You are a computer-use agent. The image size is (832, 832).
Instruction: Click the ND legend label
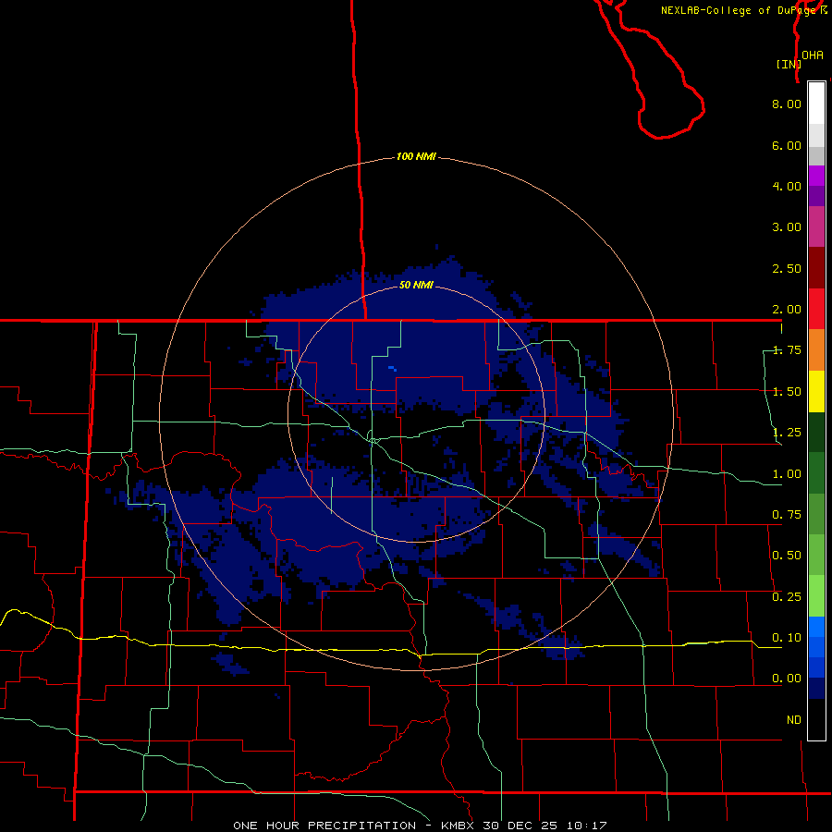coord(794,720)
